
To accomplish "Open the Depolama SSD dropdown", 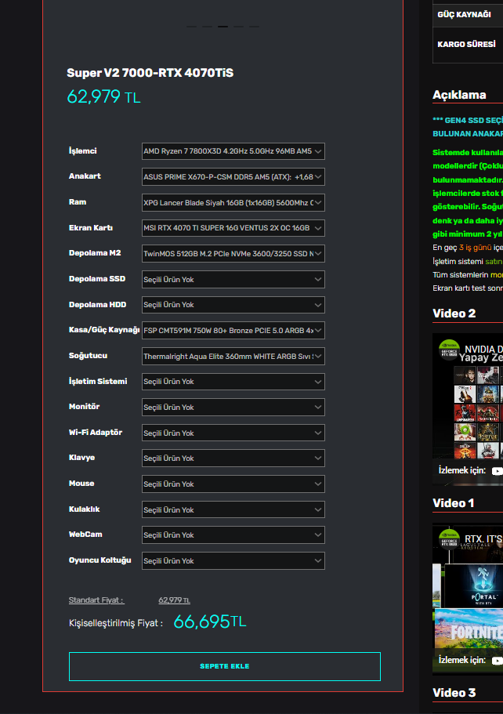I will [x=233, y=280].
